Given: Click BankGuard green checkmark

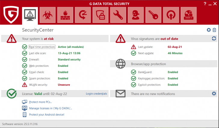Looking at the screenshot, I should pos(134,72).
